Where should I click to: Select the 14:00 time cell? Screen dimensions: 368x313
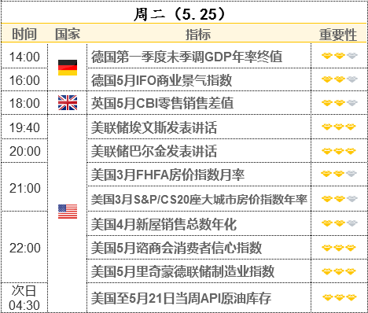(24, 57)
